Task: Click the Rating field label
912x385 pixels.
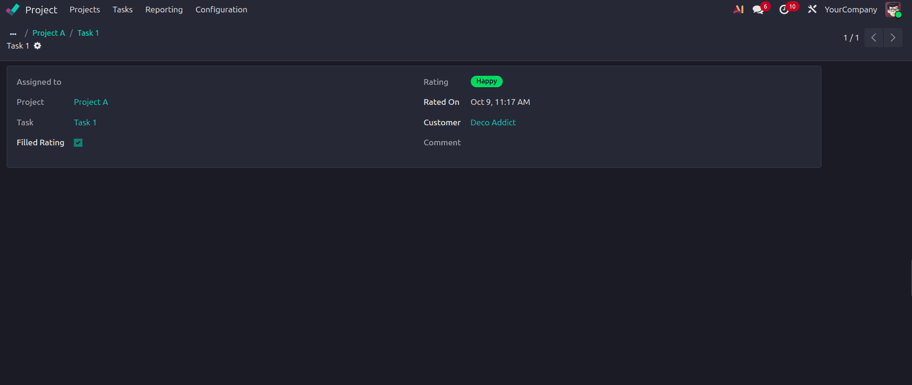Action: [x=436, y=82]
